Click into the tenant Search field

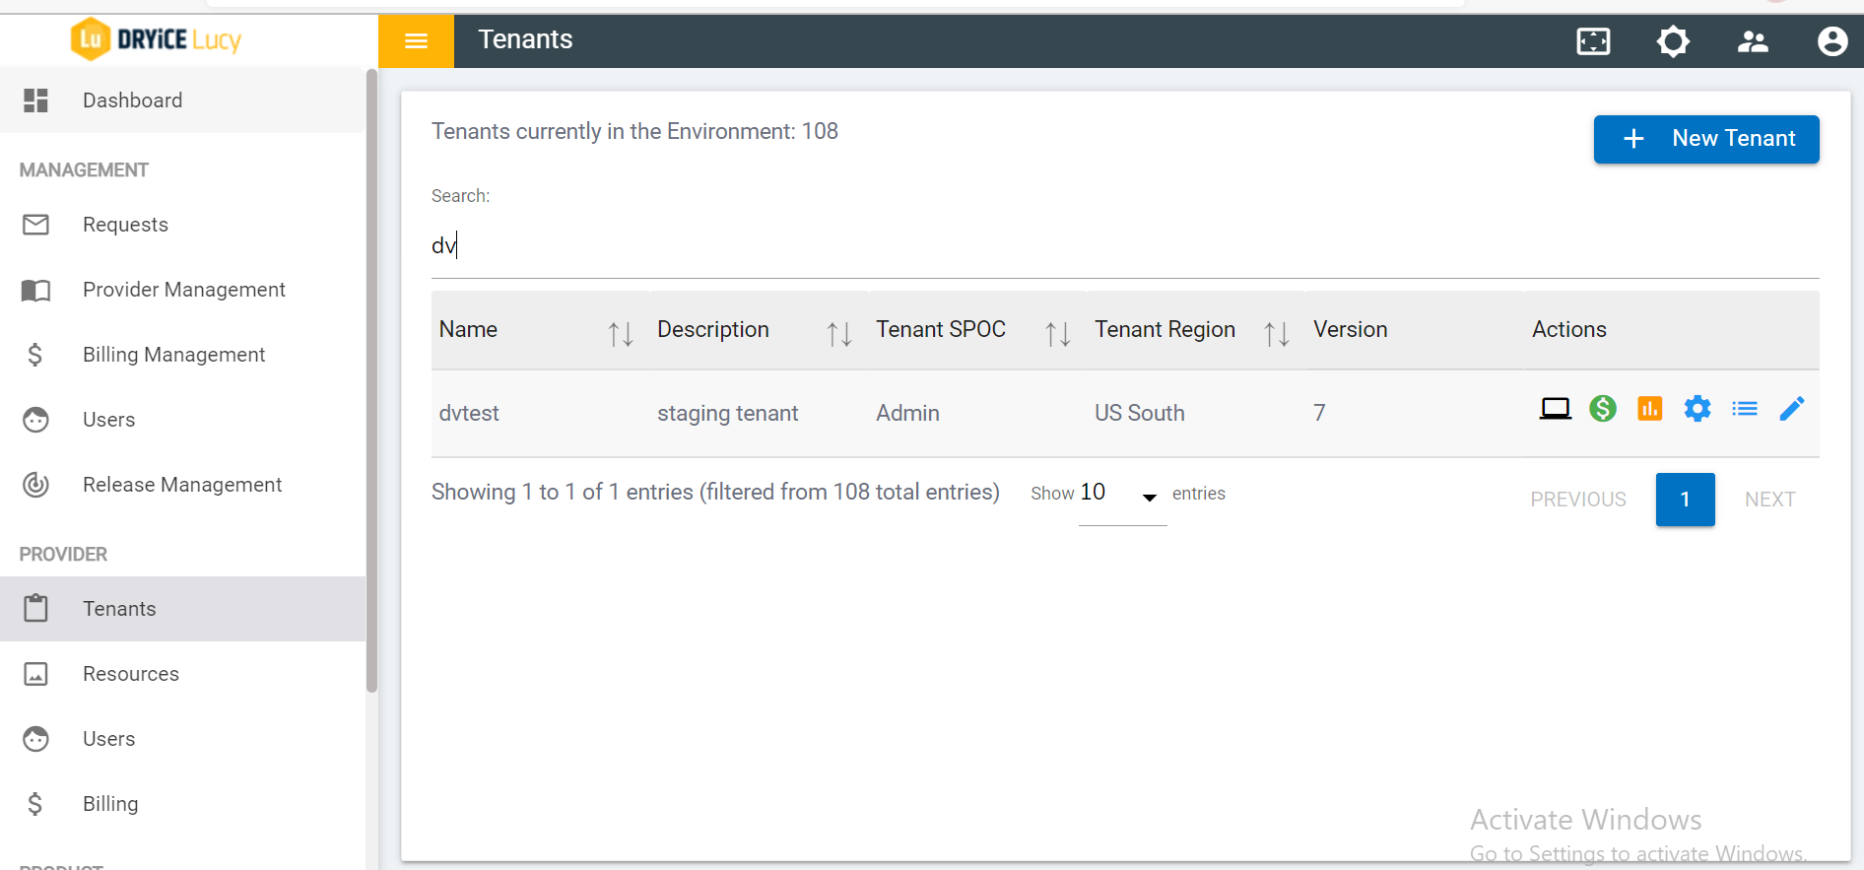tap(1123, 246)
